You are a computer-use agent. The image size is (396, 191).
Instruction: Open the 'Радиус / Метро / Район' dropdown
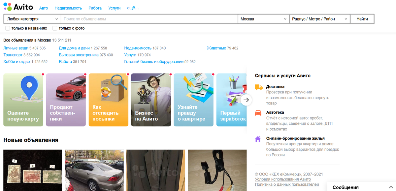point(319,19)
